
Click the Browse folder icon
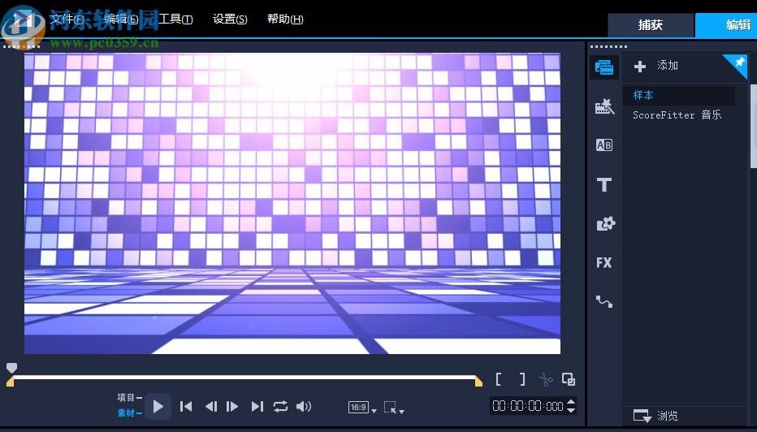642,416
